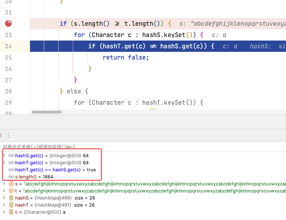
Task: Click 'size = 26' of the hashS variable
Action: (x=85, y=198)
